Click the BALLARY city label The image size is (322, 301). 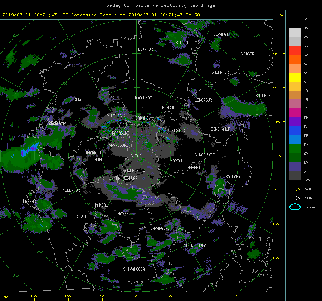tap(233, 177)
